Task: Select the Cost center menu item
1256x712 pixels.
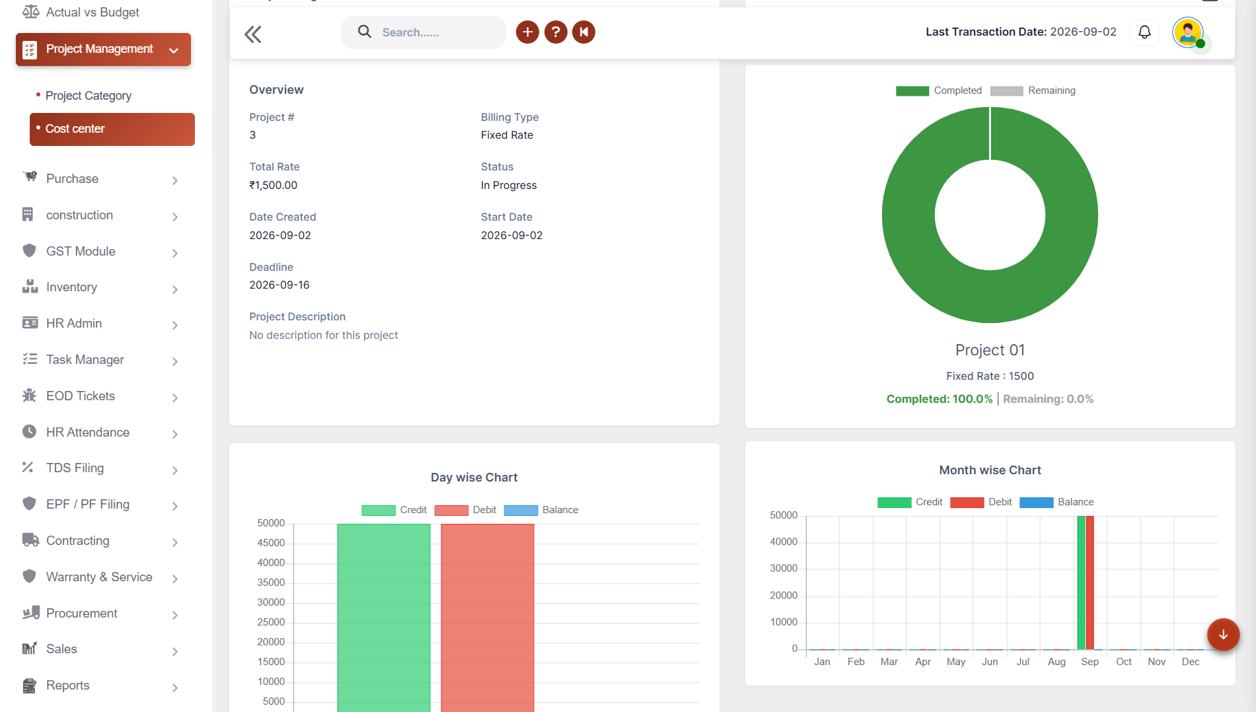Action: 112,129
